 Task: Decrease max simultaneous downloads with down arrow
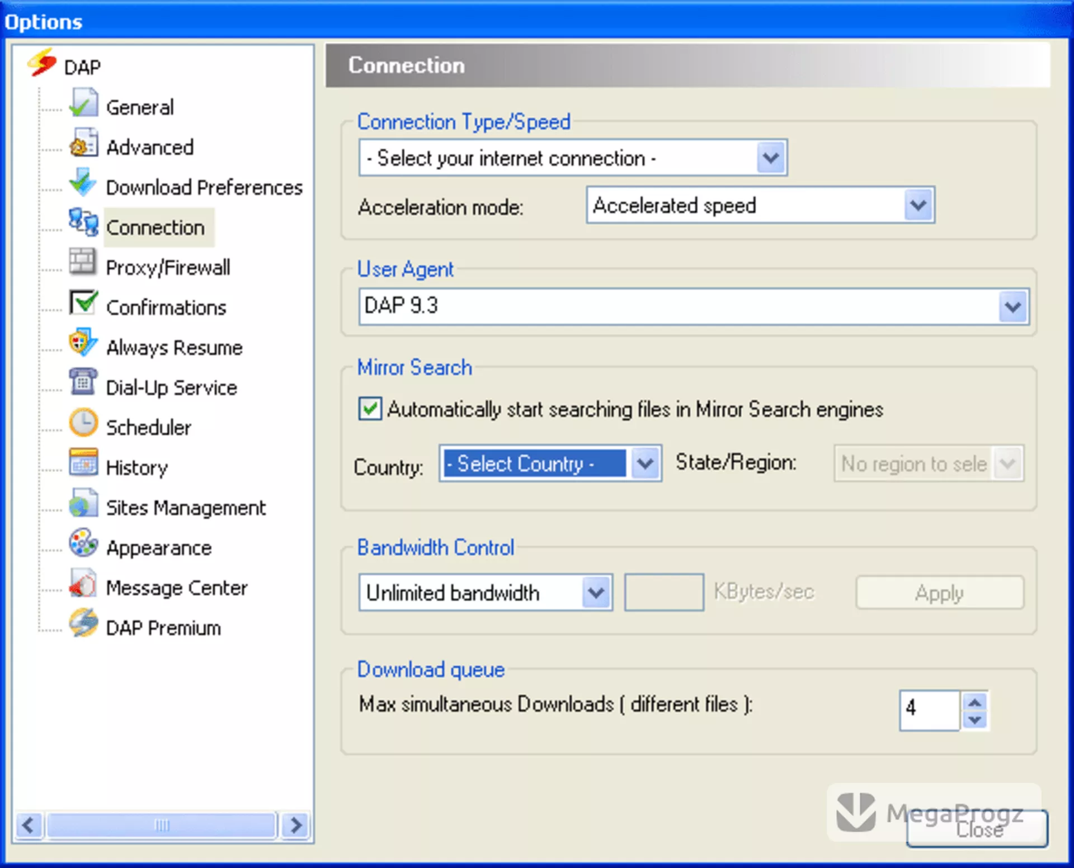(975, 720)
